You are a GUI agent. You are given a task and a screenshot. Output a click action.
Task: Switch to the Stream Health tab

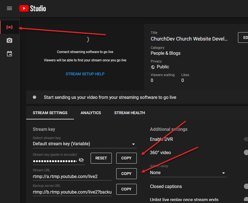130,113
